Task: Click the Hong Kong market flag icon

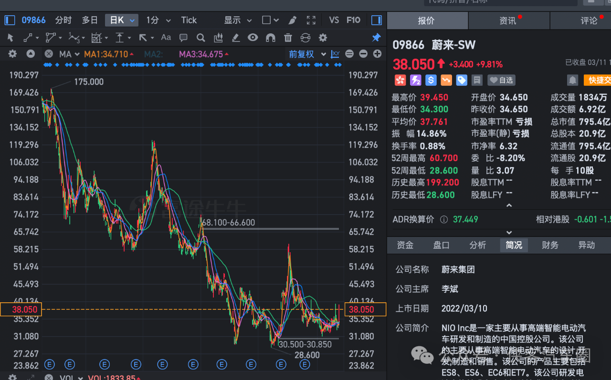Action: [x=400, y=80]
